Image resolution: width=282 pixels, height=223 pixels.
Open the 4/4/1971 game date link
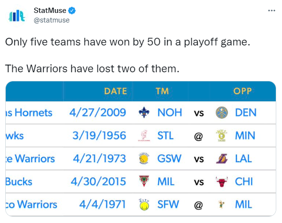click(102, 205)
